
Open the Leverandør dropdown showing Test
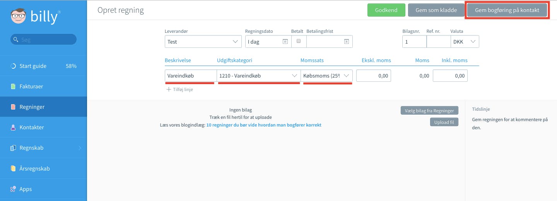click(x=203, y=42)
